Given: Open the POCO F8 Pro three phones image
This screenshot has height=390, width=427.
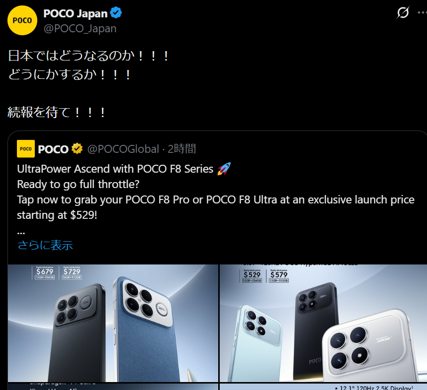Looking at the screenshot, I should coord(323,323).
